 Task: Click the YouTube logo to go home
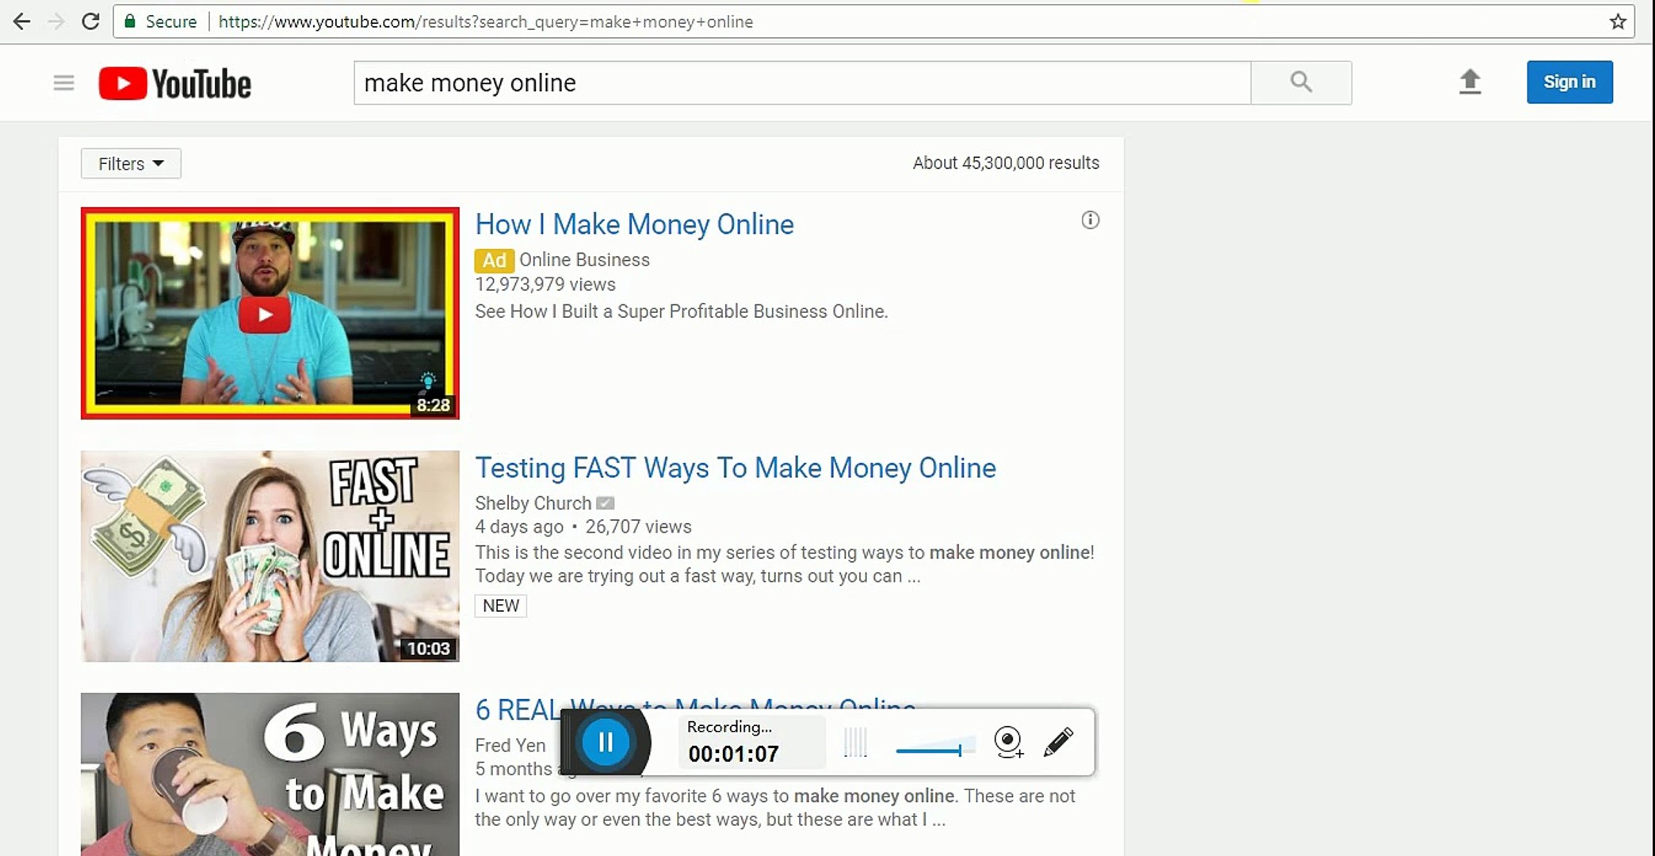174,82
